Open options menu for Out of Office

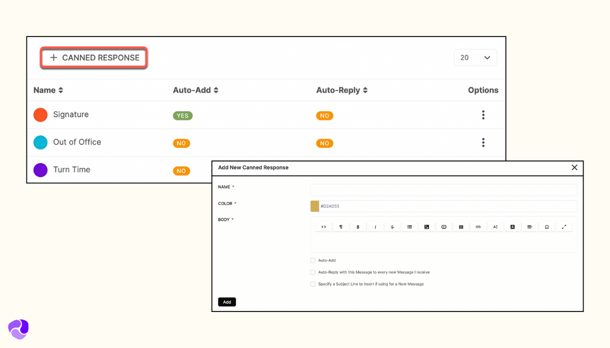click(x=483, y=142)
